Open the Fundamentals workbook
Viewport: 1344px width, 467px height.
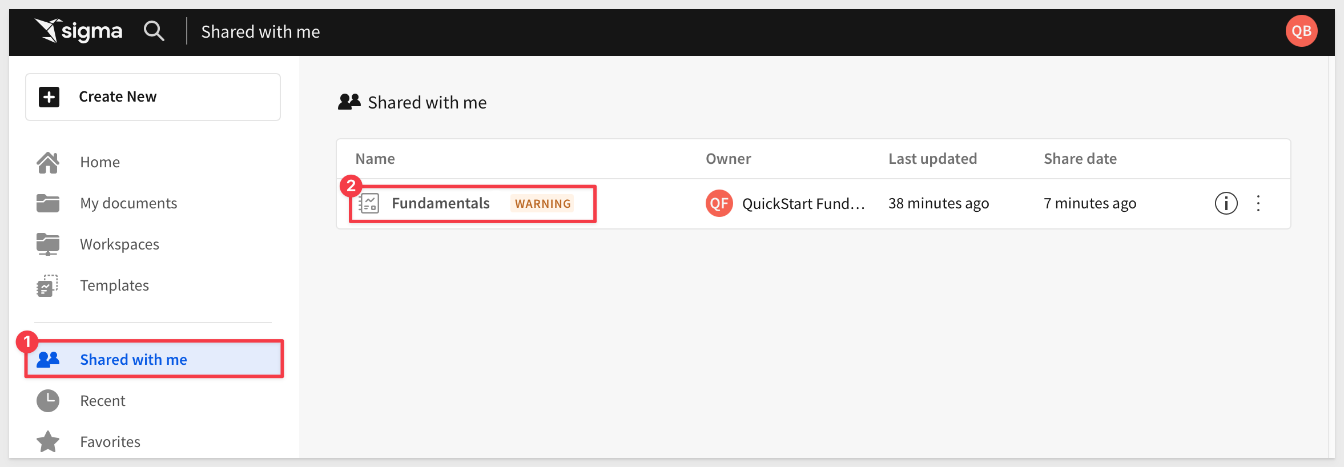point(440,203)
